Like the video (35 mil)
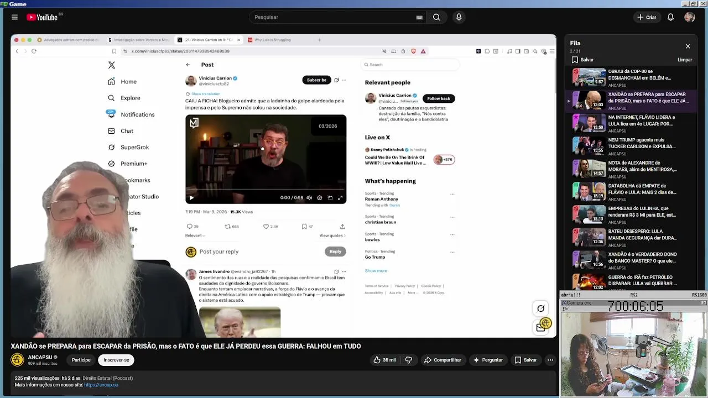Viewport: 708px width, 398px height. click(384, 360)
